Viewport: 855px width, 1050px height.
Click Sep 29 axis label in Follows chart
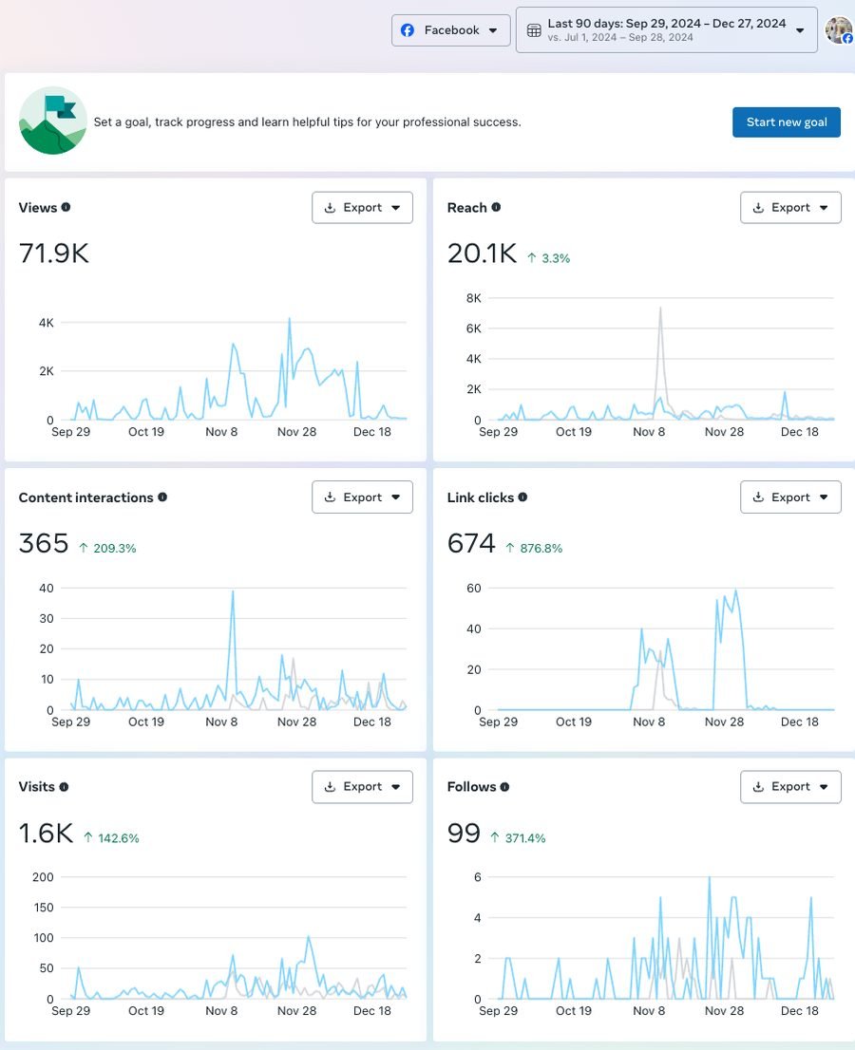click(x=498, y=1011)
